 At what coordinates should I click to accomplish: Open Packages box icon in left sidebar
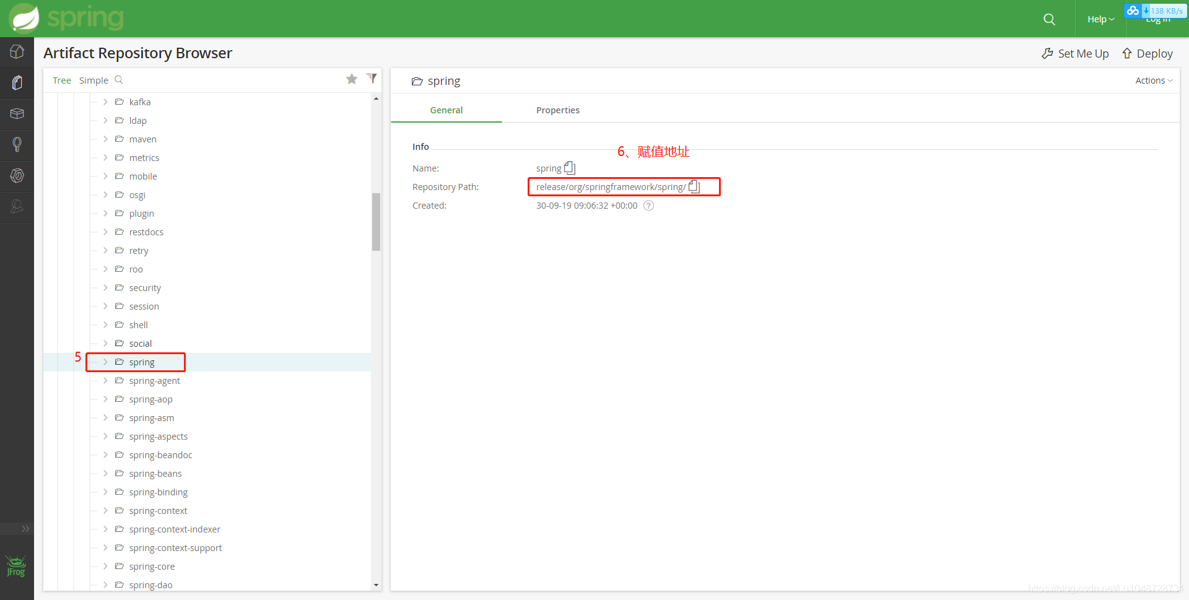[17, 114]
